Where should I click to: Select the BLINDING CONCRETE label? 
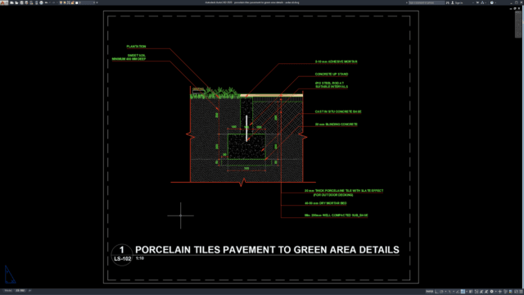[x=337, y=125]
